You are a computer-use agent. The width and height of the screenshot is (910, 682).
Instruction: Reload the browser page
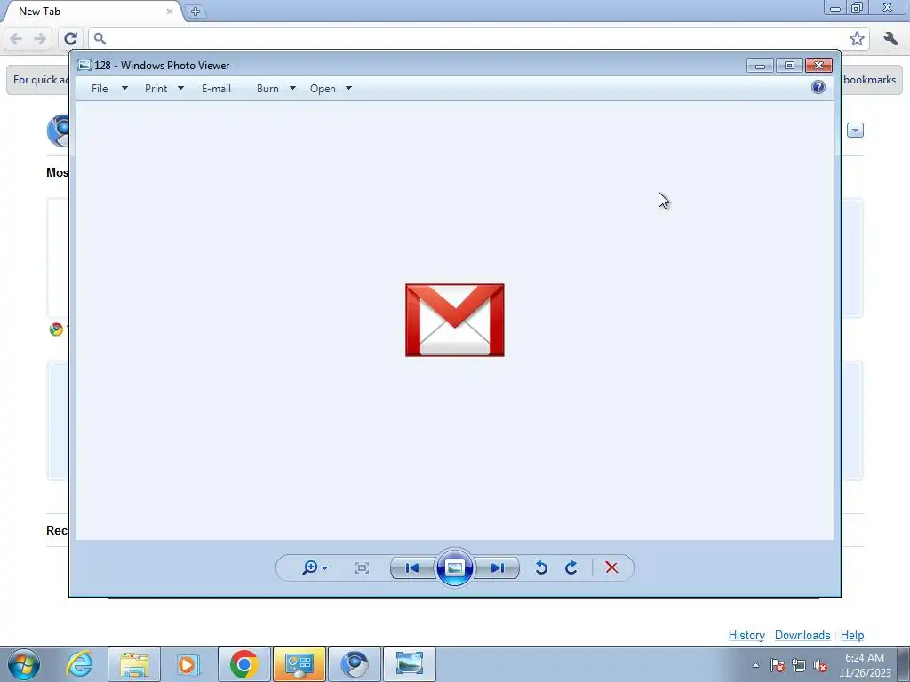point(71,39)
